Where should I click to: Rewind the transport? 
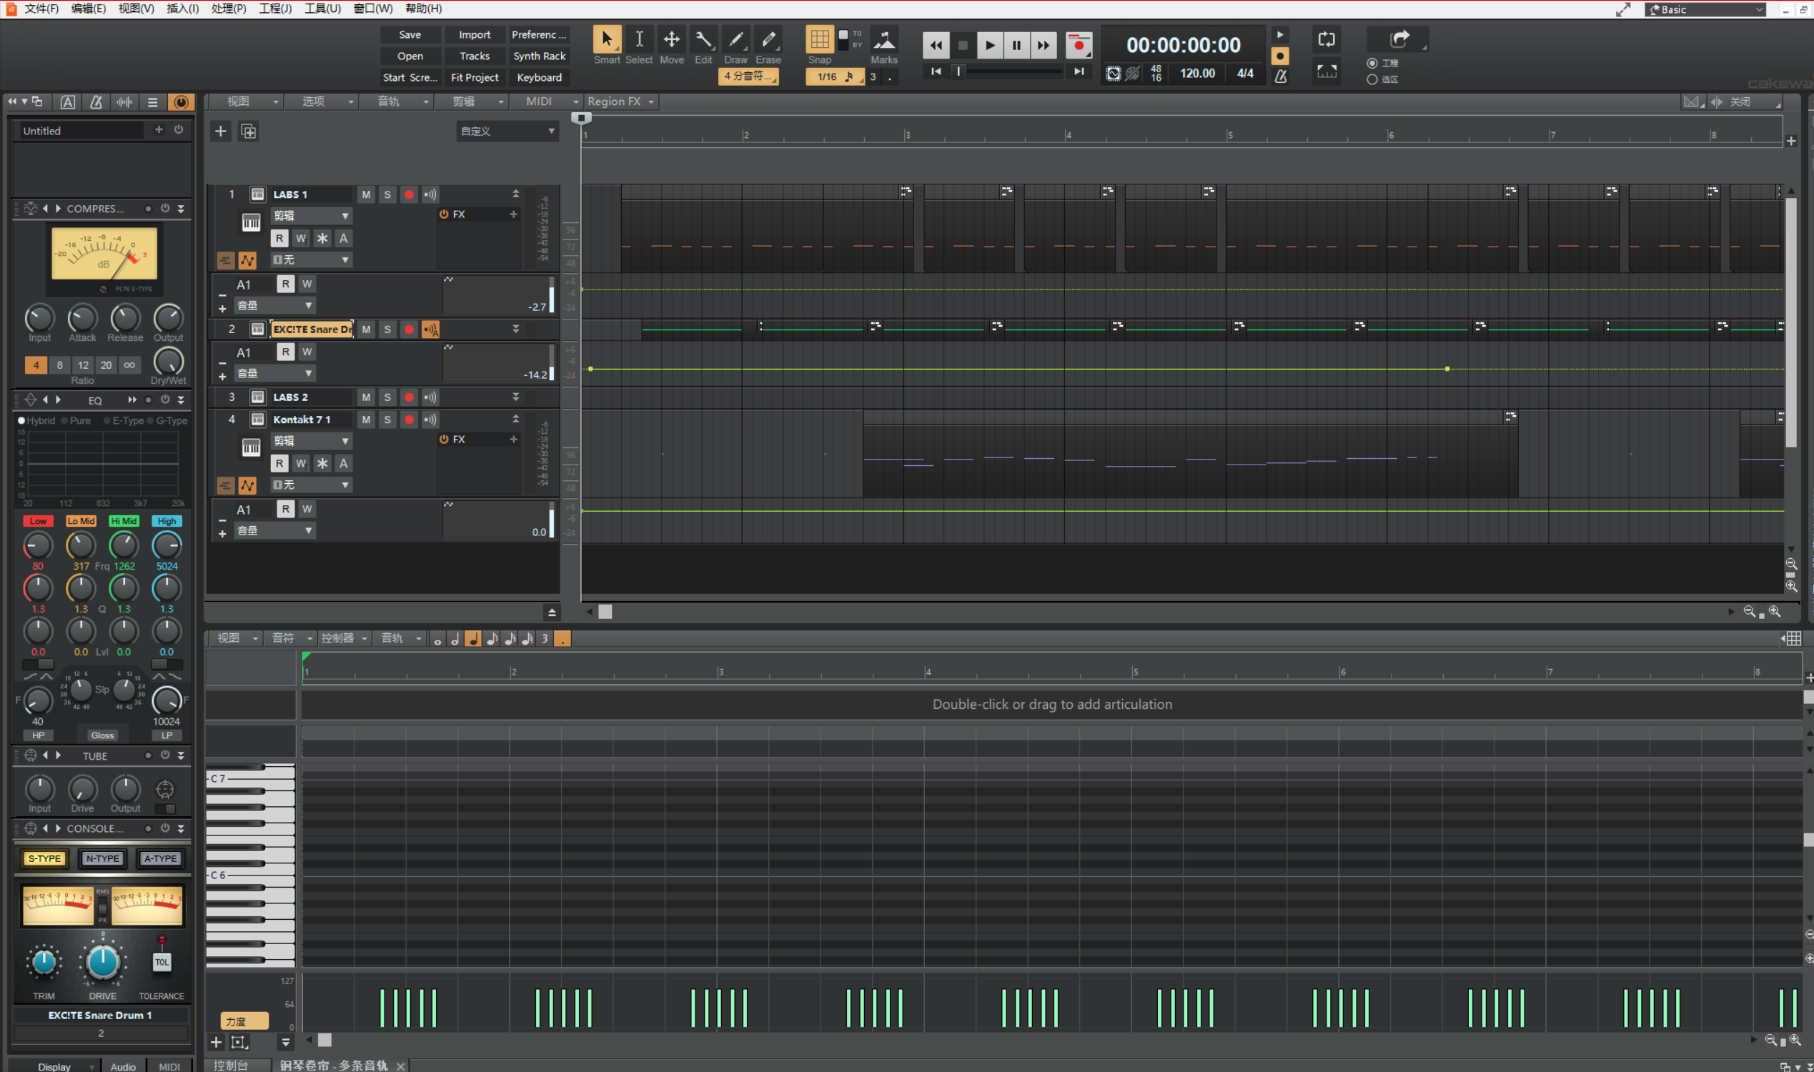point(936,45)
